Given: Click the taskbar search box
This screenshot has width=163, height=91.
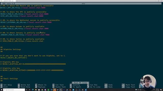Looking at the screenshot, I should [14, 90].
